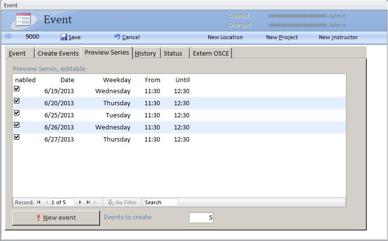Image resolution: width=388 pixels, height=241 pixels.
Task: Cancel changes with the Cancel button
Action: coord(127,37)
